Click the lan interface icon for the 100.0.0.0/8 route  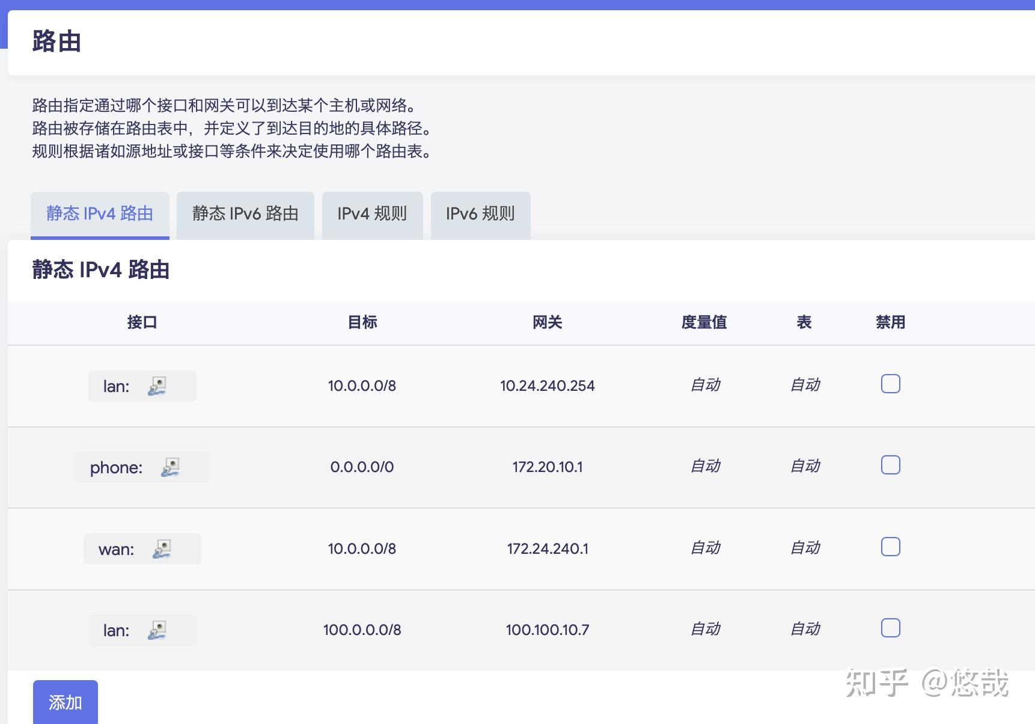pyautogui.click(x=158, y=630)
